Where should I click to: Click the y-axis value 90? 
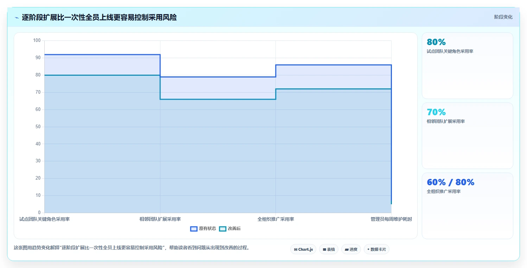click(x=38, y=58)
